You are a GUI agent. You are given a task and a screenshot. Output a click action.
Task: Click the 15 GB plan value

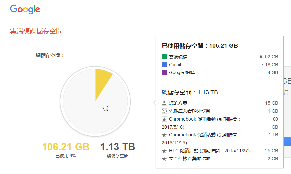point(272,103)
